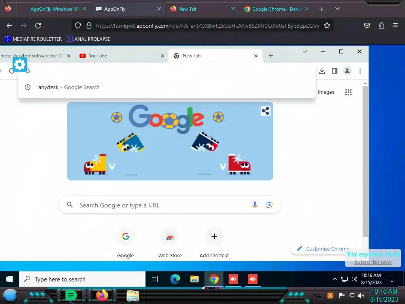Open Firefox tracking protection shield
Image resolution: width=405 pixels, height=304 pixels.
click(x=78, y=25)
